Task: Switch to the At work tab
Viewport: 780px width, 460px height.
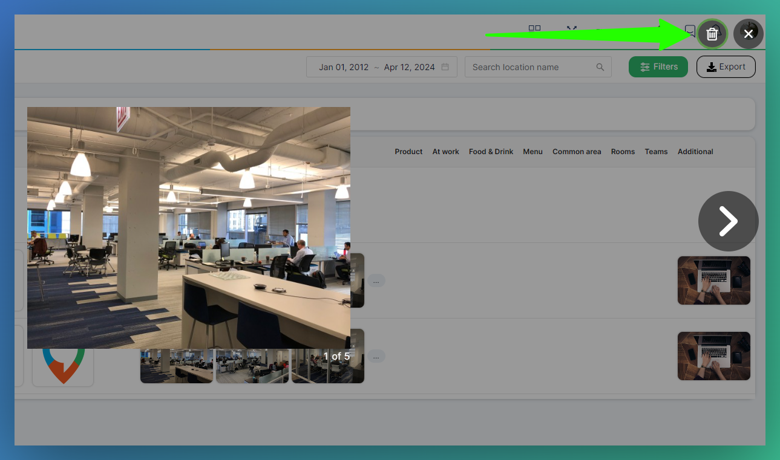Action: [x=445, y=152]
